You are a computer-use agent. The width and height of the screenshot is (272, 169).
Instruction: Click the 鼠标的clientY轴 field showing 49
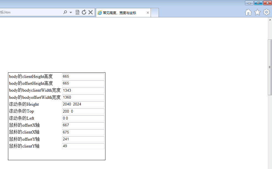click(x=83, y=146)
